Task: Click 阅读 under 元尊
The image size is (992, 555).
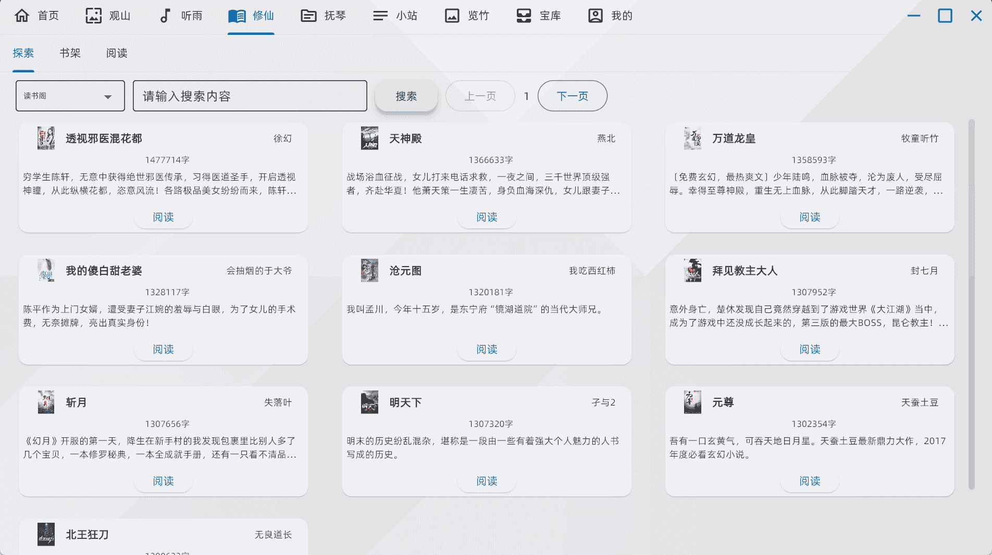Action: coord(810,481)
